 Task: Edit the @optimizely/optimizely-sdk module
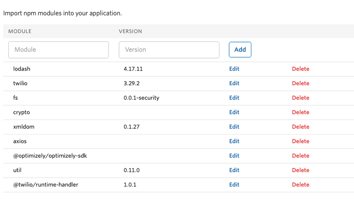pyautogui.click(x=234, y=156)
